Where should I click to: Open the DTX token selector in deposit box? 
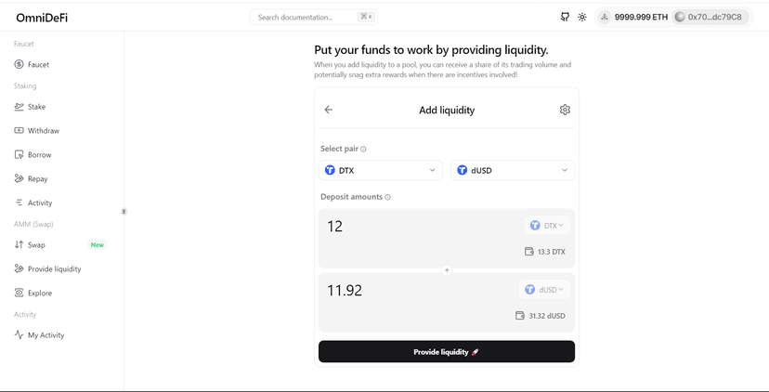pos(547,226)
